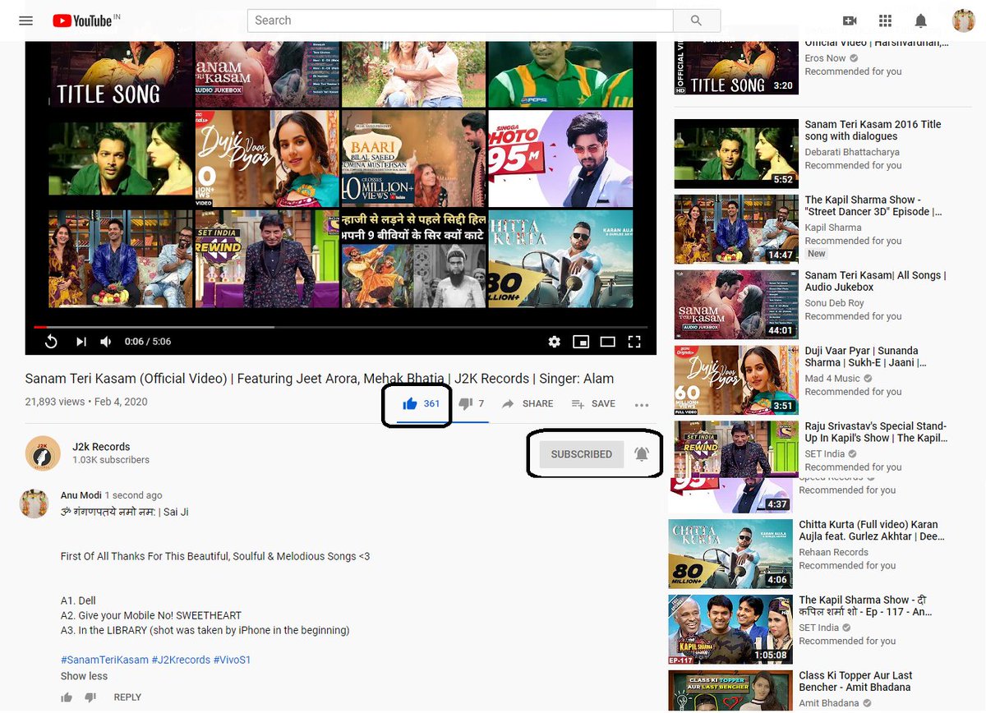Click in the Search input field
This screenshot has width=986, height=713.
point(460,21)
